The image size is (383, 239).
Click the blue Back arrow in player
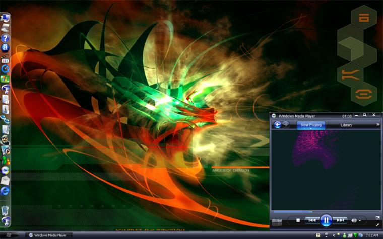(x=277, y=125)
